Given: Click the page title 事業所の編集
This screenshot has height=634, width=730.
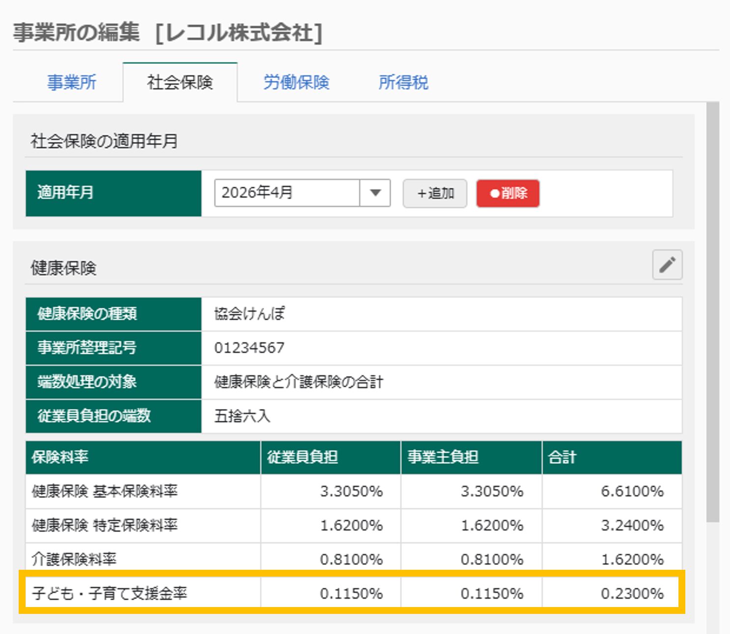Looking at the screenshot, I should tap(76, 33).
